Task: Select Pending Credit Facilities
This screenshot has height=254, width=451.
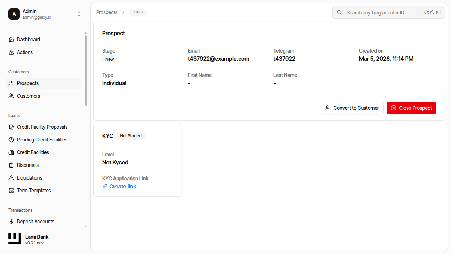Action: (42, 139)
